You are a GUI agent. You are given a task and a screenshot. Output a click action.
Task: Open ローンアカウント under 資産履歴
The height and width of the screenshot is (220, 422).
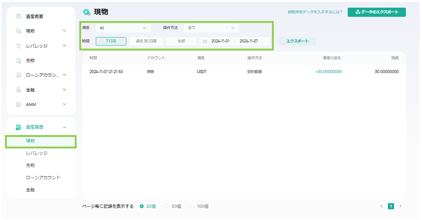tap(43, 178)
